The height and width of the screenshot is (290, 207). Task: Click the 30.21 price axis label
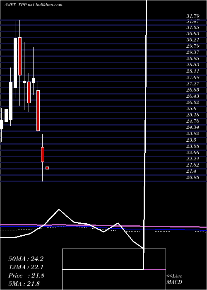tap(193, 40)
